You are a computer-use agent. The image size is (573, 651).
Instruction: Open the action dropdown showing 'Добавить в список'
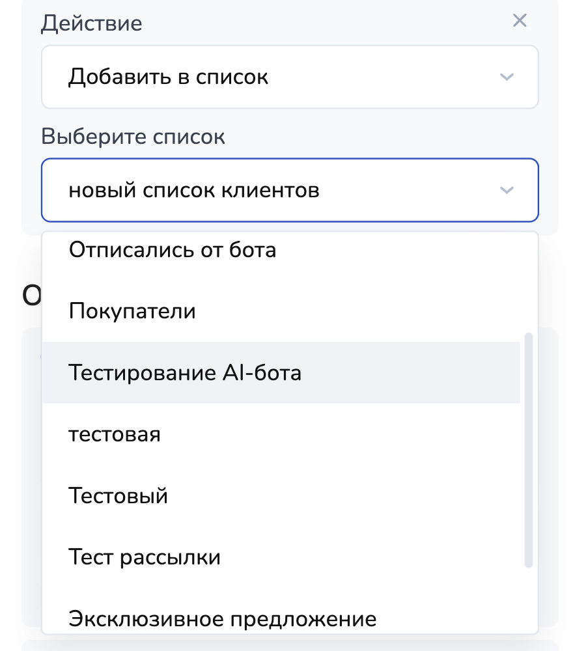(289, 77)
